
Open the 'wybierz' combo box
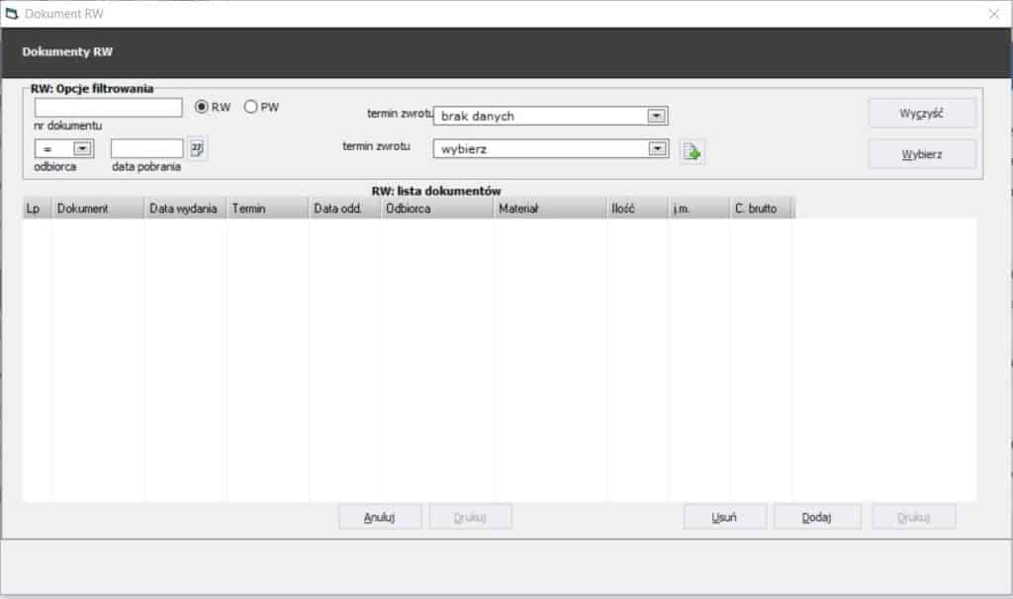point(655,149)
